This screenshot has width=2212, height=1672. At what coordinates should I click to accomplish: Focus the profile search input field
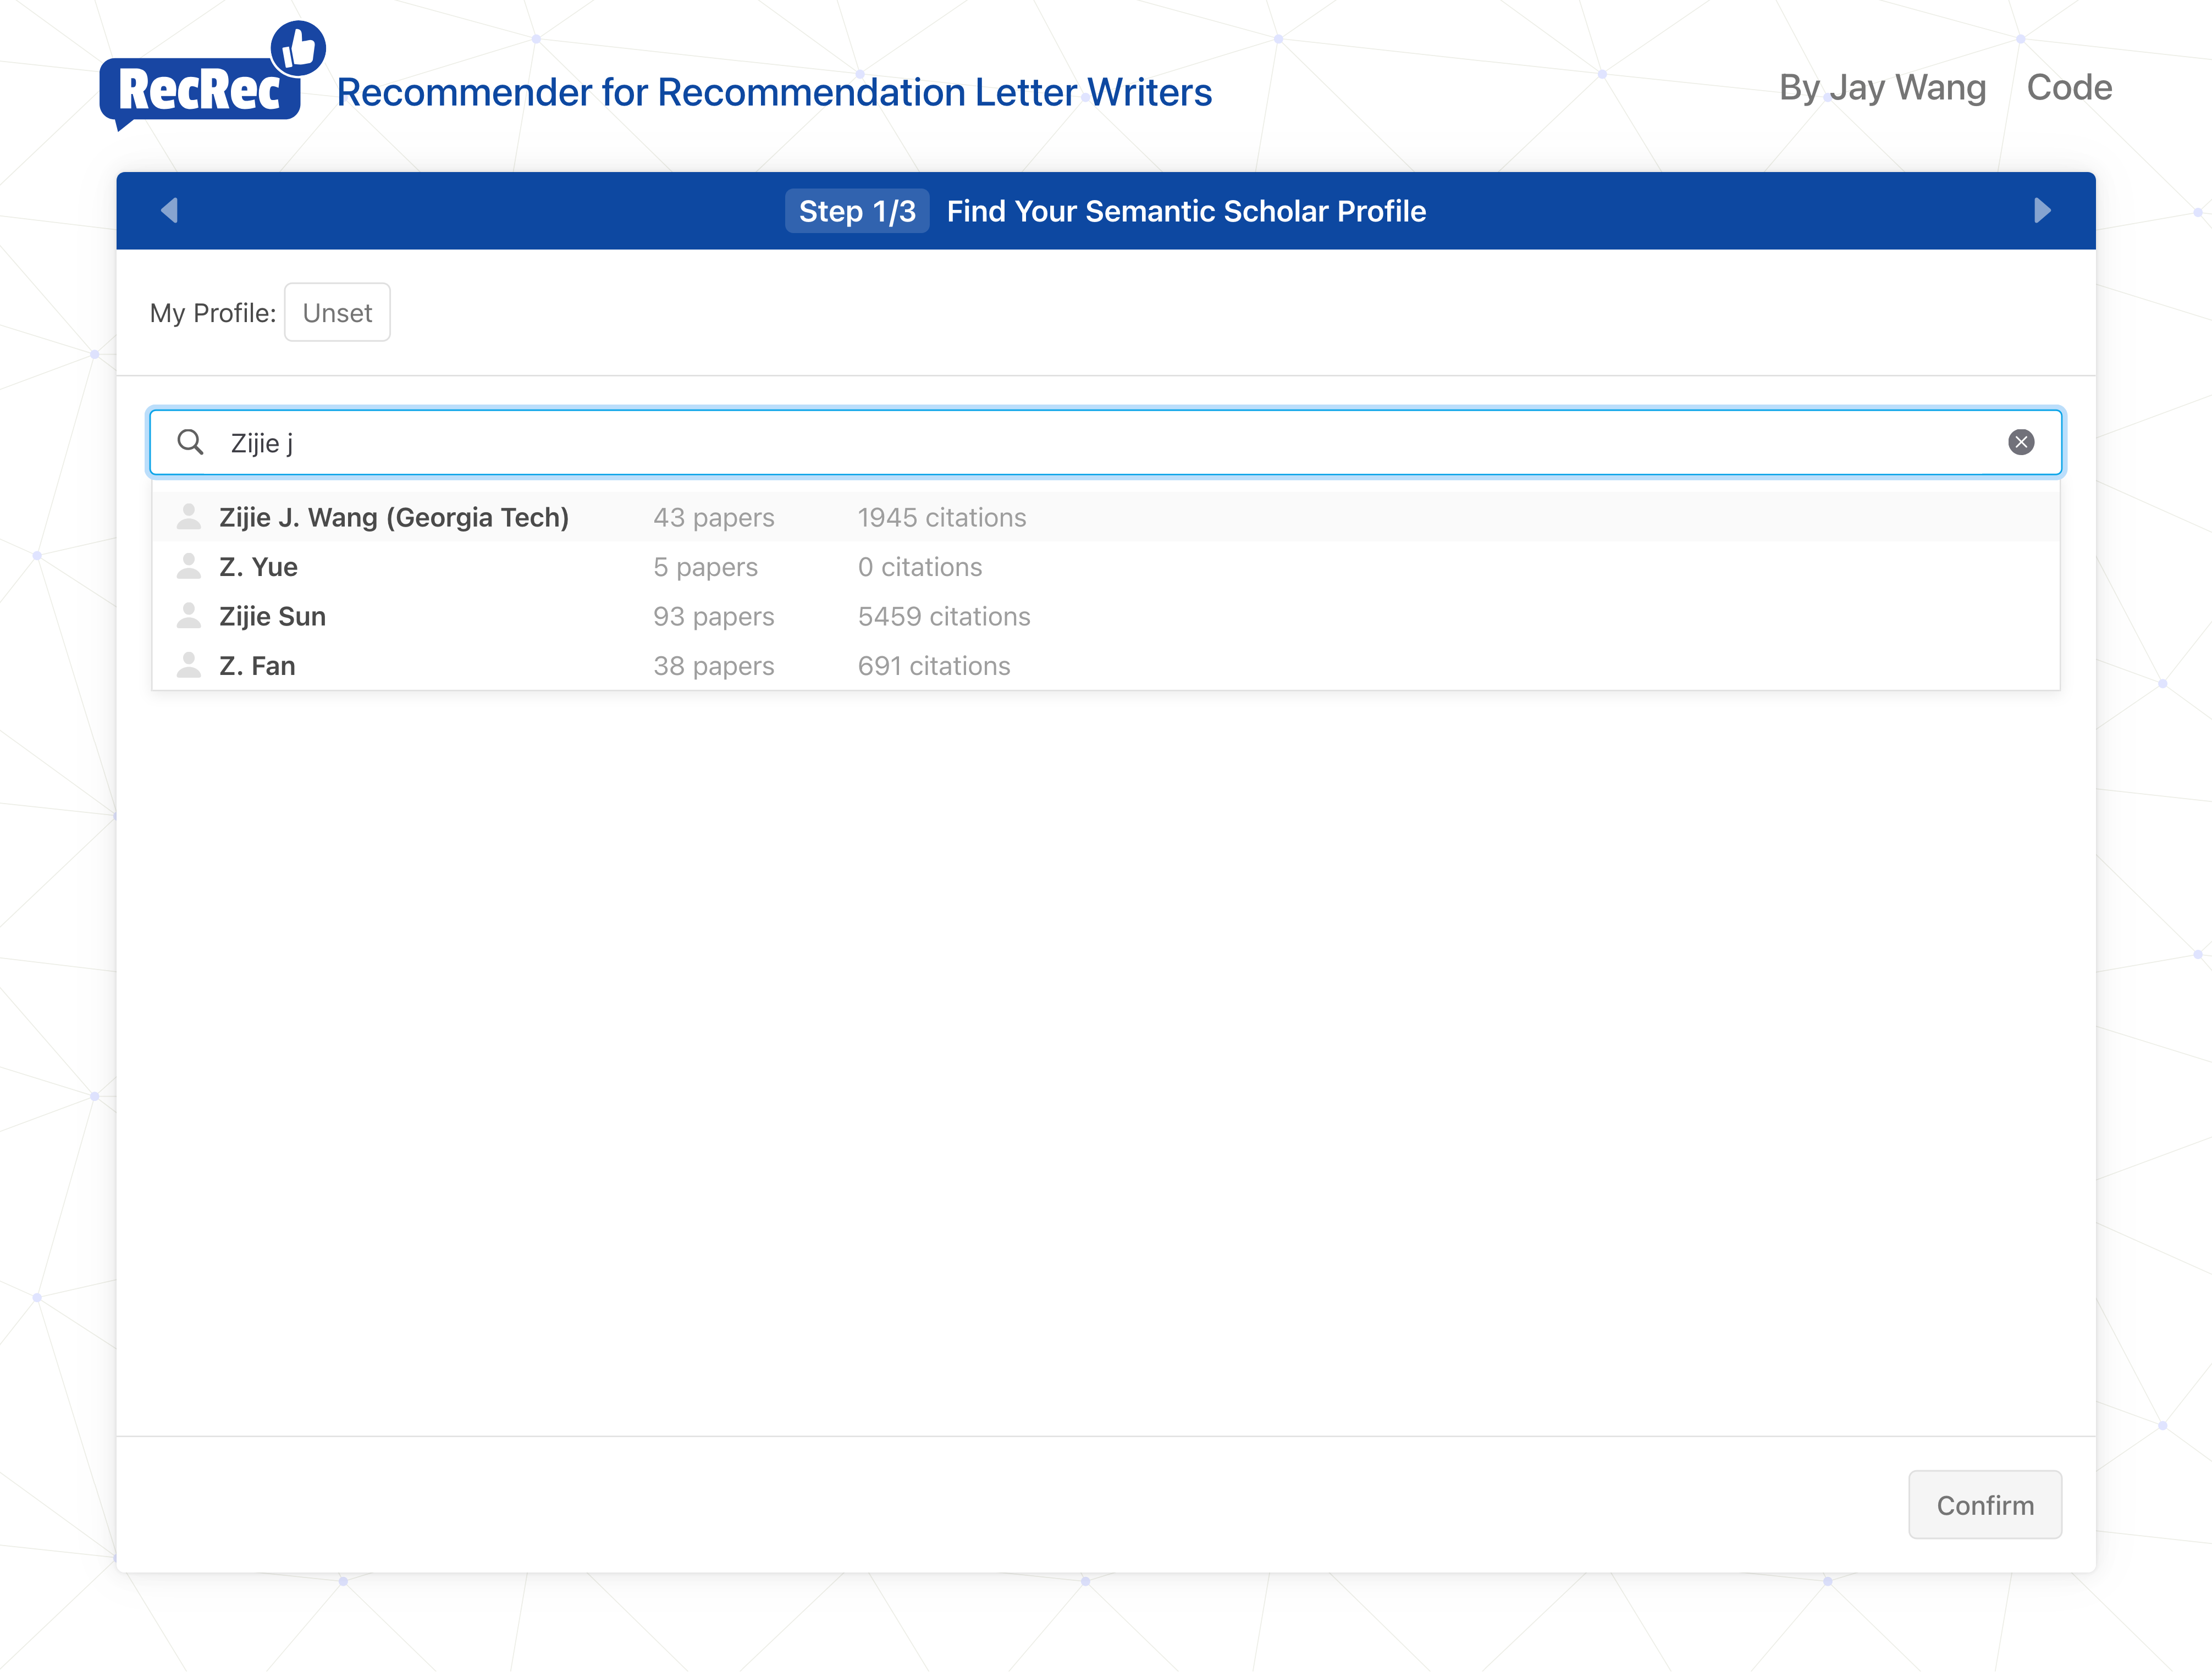point(1105,442)
